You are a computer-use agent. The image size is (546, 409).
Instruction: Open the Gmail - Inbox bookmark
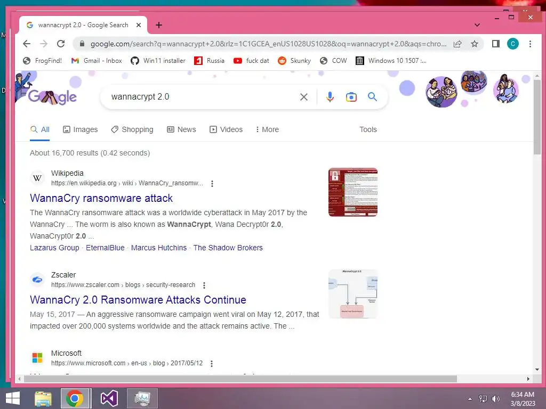point(97,61)
